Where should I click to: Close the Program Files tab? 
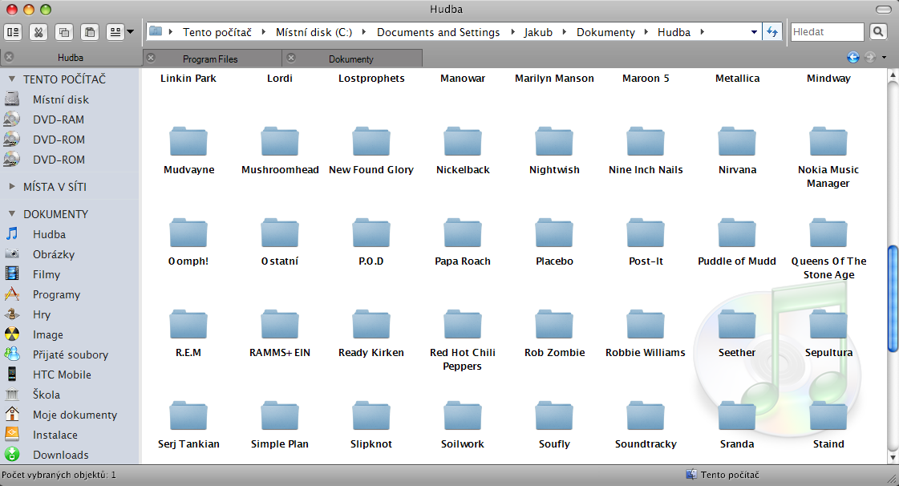click(x=151, y=58)
